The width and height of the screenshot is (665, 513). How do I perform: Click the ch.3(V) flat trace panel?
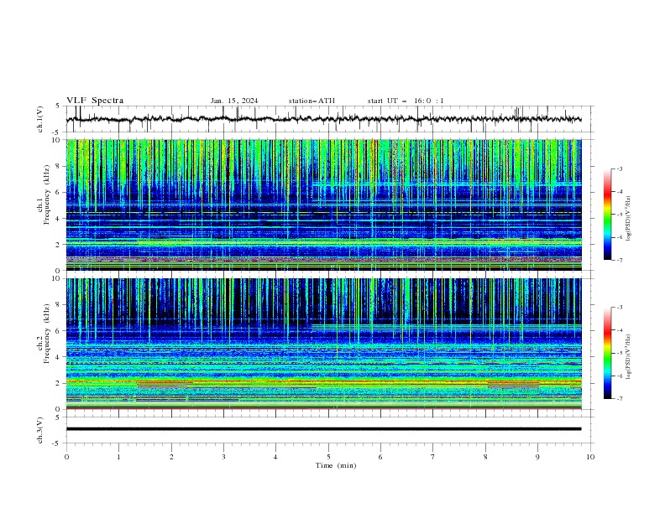(329, 430)
